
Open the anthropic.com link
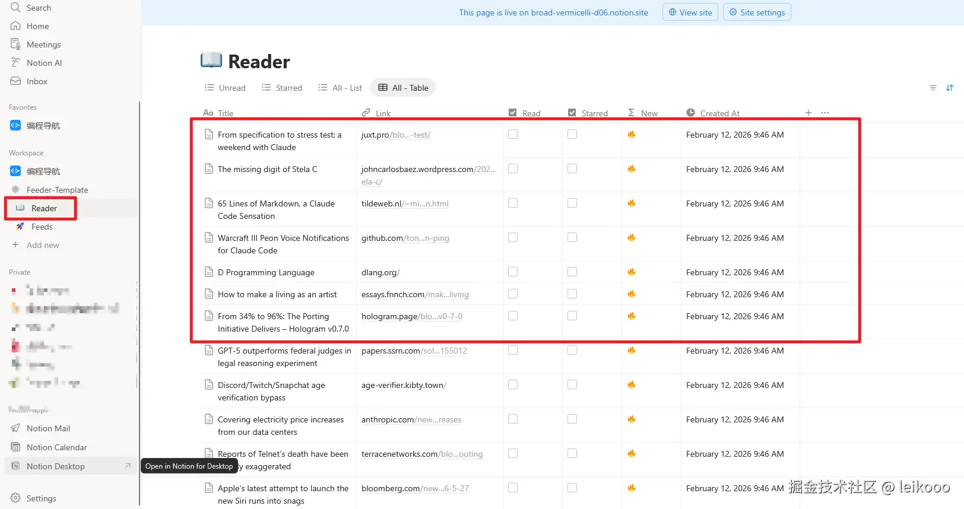(x=411, y=419)
